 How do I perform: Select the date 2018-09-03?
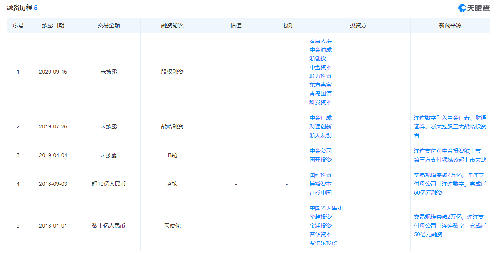coord(53,184)
